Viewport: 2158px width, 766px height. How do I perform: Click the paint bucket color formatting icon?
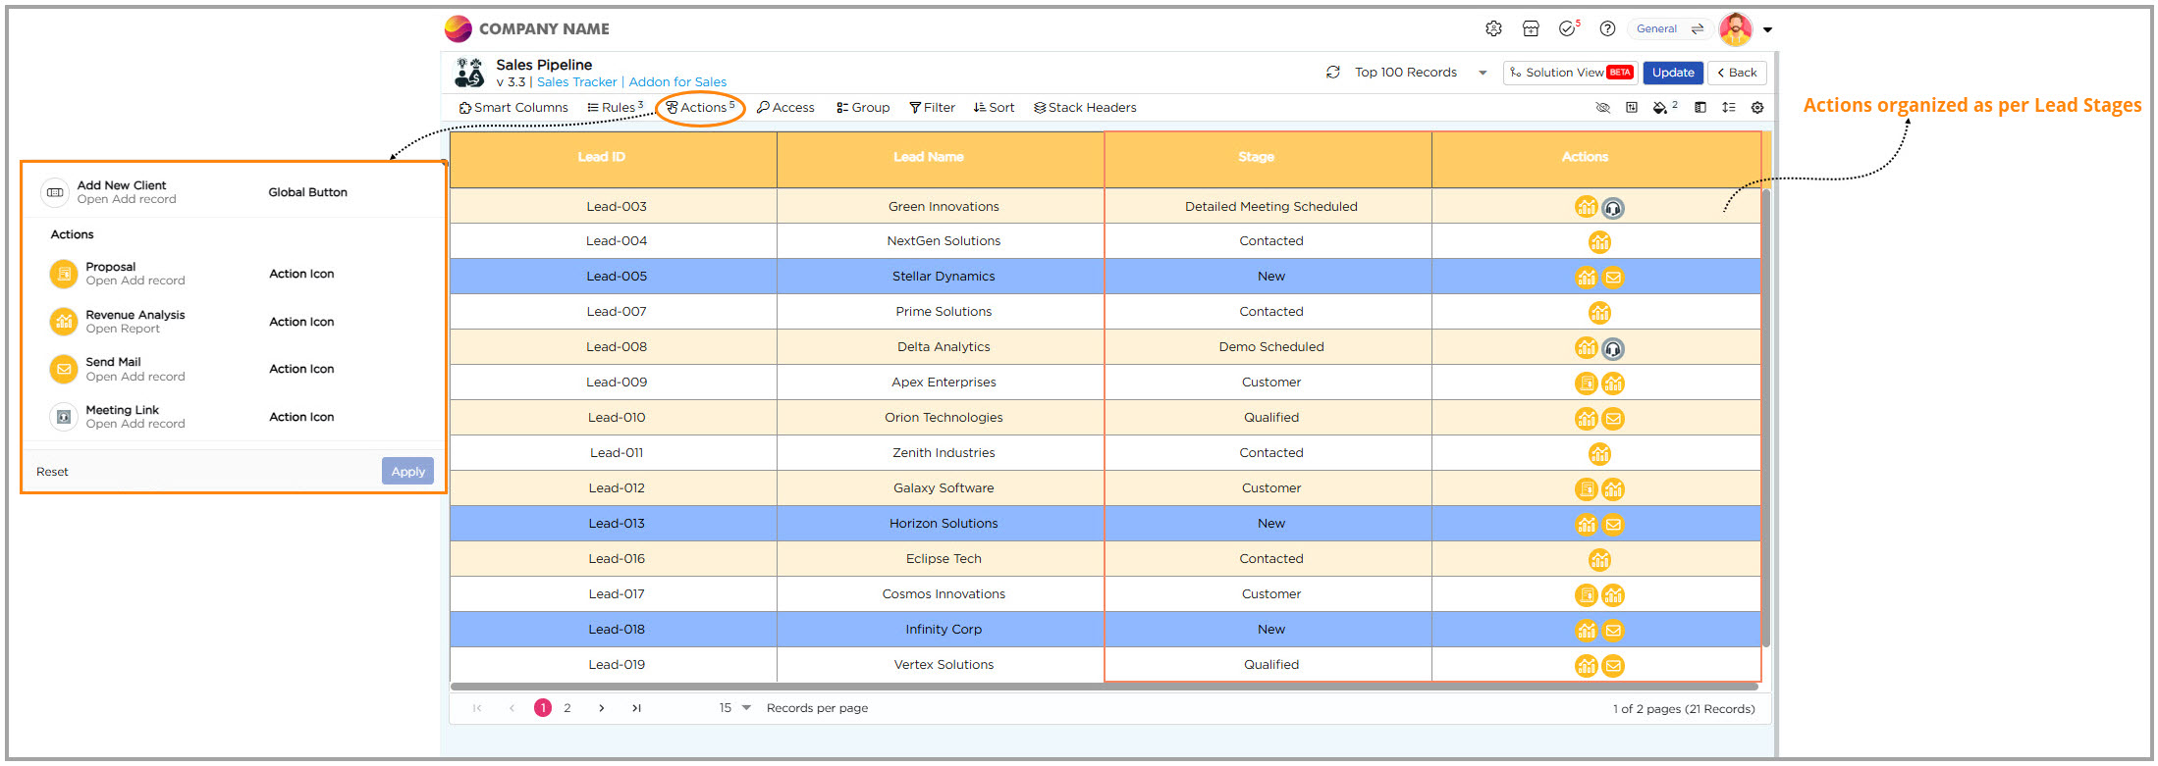[1660, 108]
